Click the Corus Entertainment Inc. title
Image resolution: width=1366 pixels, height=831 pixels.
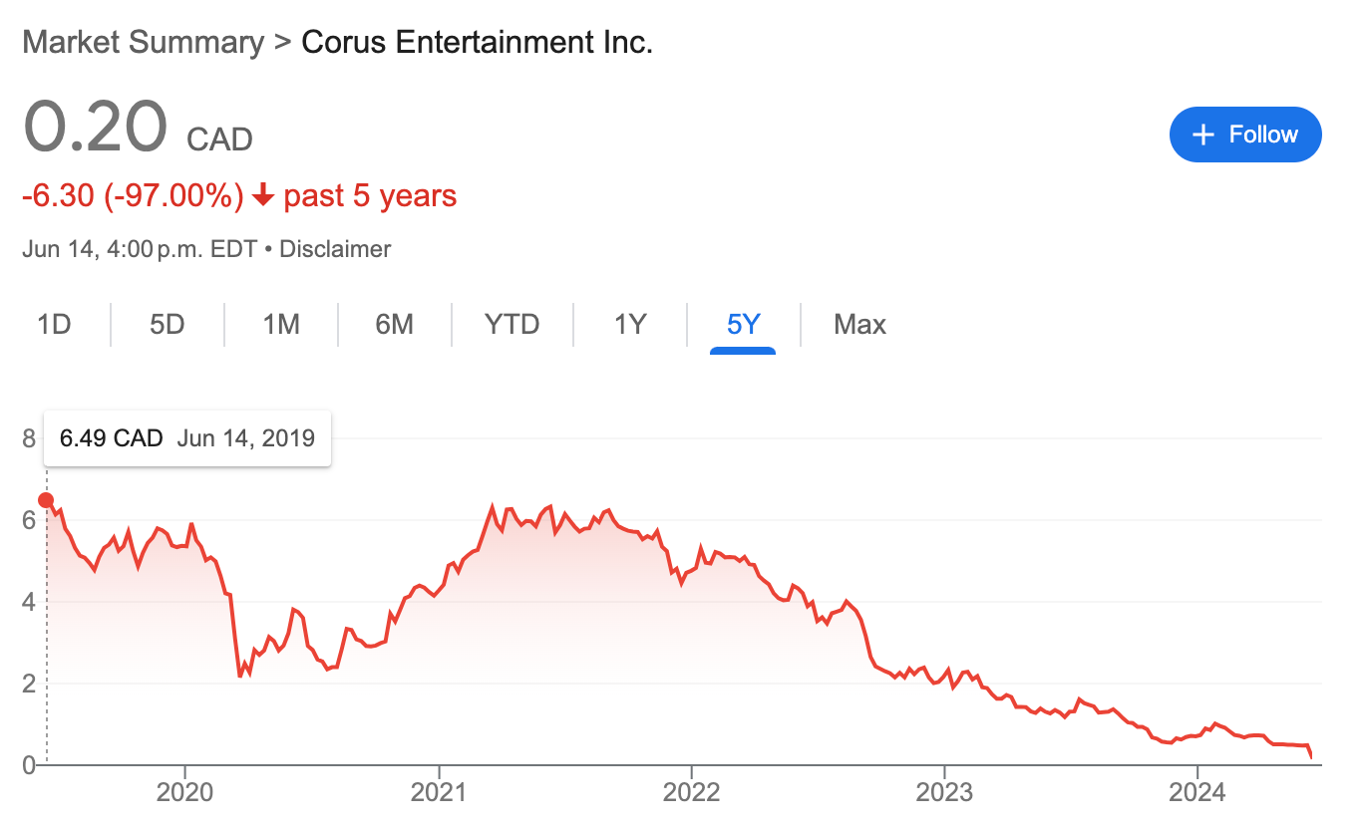click(477, 43)
